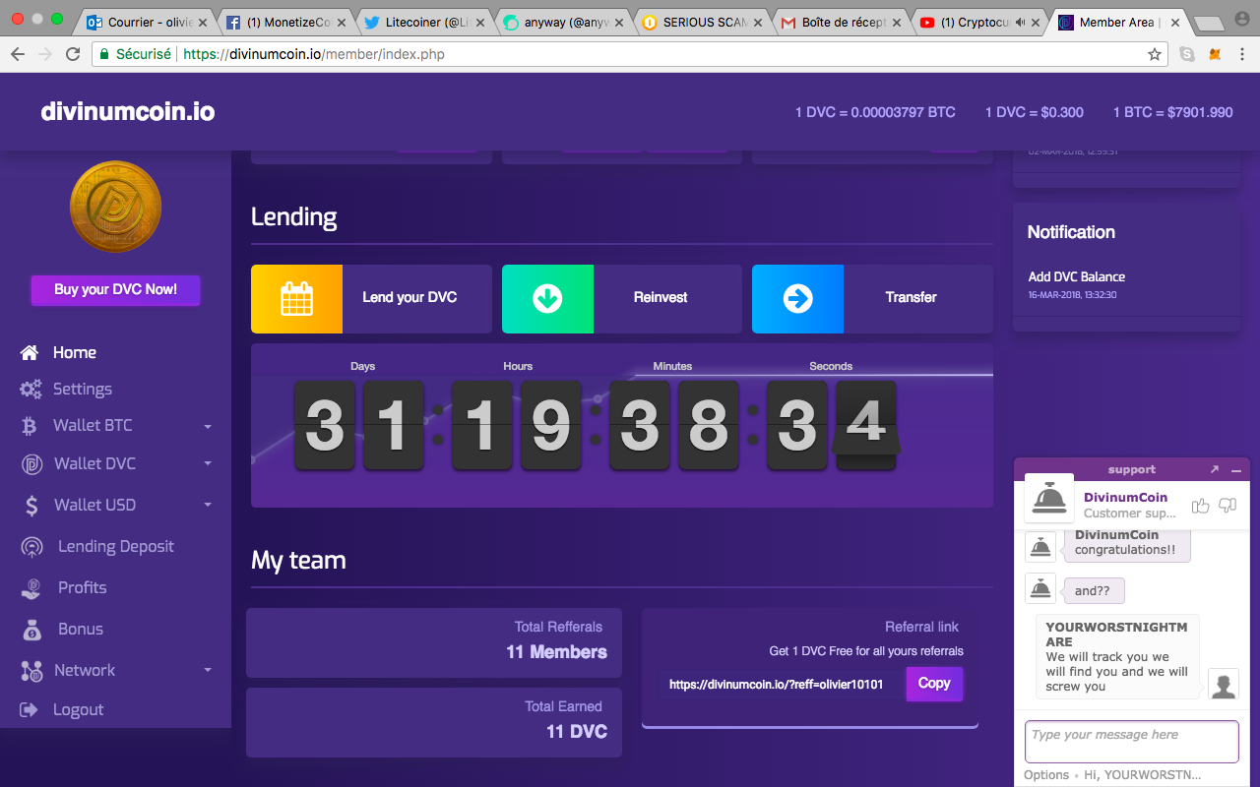Click the Lending Deposit icon

coord(31,547)
